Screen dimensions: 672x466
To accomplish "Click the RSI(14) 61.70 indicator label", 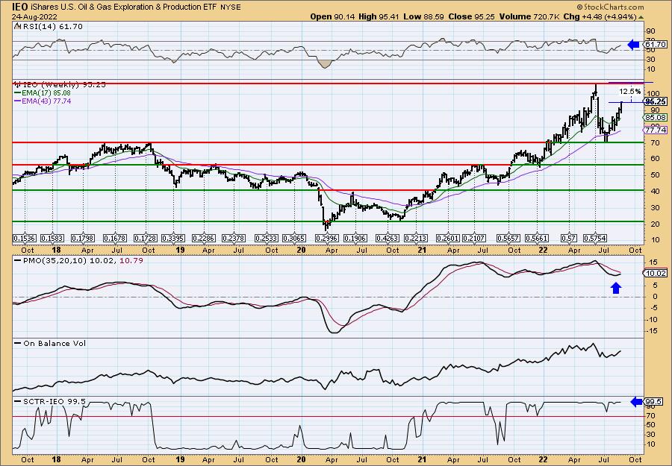I will point(49,26).
